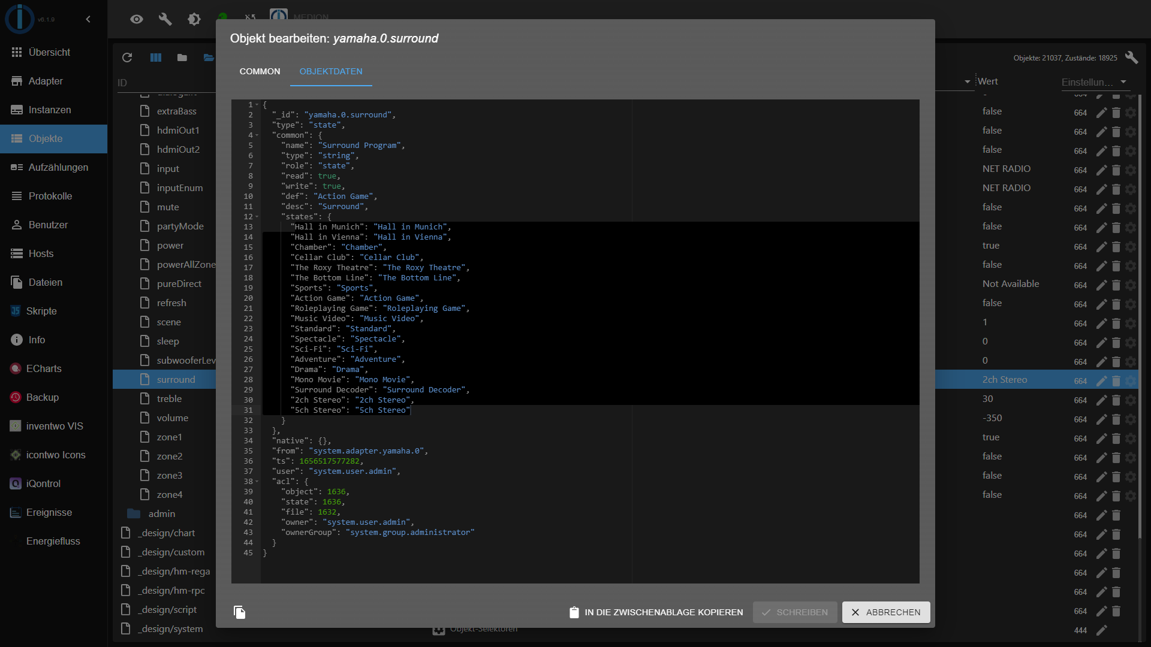This screenshot has height=647, width=1151.
Task: Click IN DIE ZWISCHENABLAGE KOPIEREN button
Action: pos(656,612)
